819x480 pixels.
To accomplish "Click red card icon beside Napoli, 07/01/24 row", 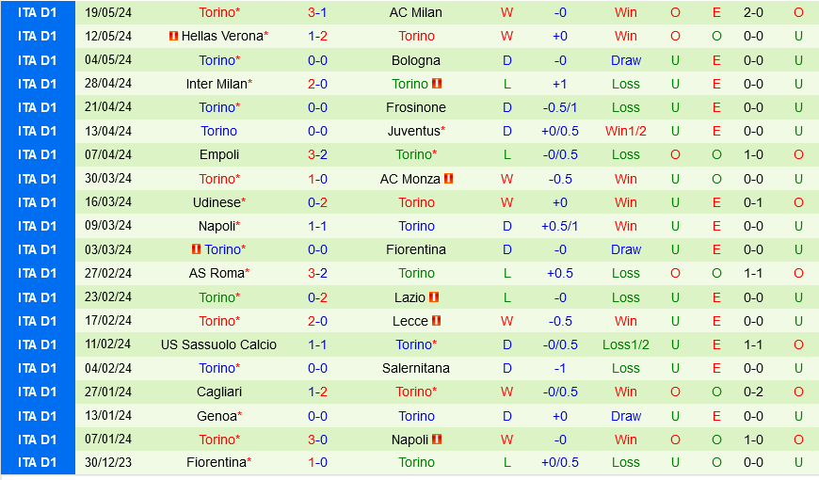I will pos(437,440).
